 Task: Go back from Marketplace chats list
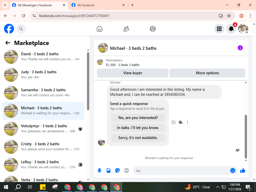coord(8,43)
